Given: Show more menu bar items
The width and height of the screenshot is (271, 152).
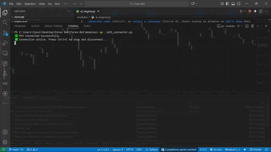Looking at the screenshot, I should 65,4.
